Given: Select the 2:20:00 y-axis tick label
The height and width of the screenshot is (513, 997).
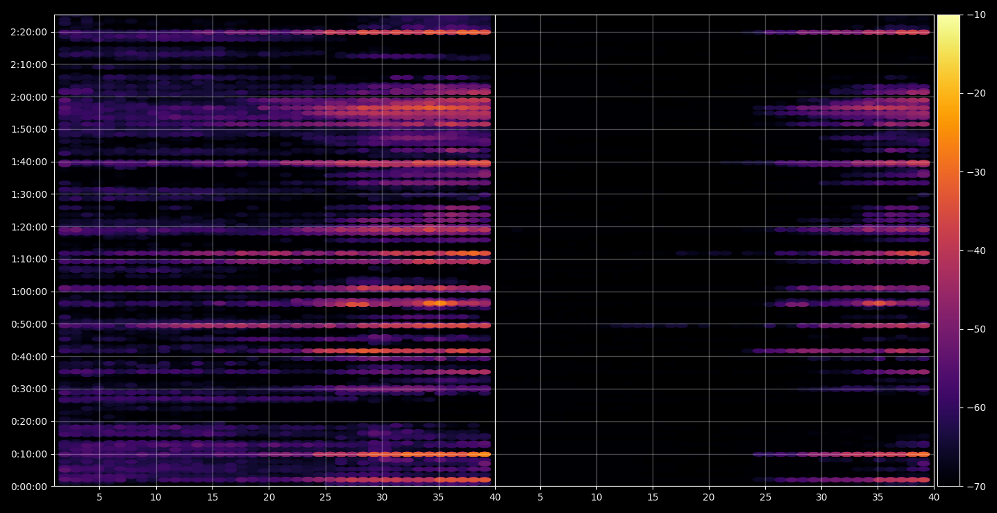Looking at the screenshot, I should tap(29, 32).
